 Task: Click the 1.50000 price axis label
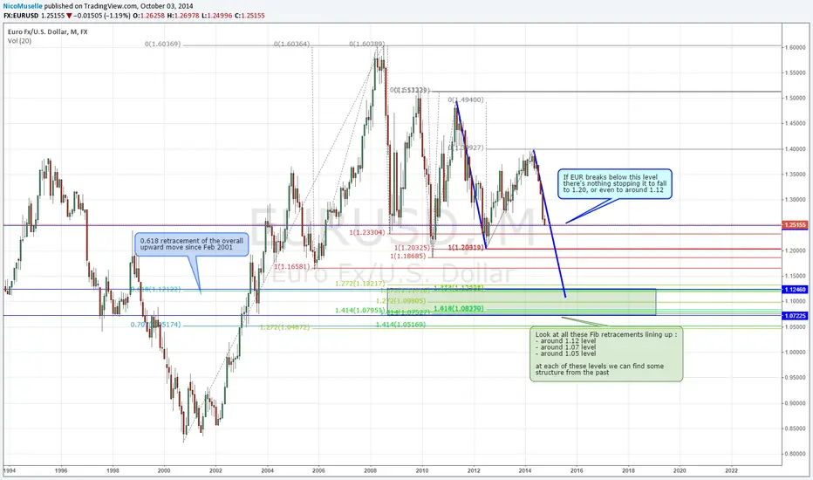[796, 98]
